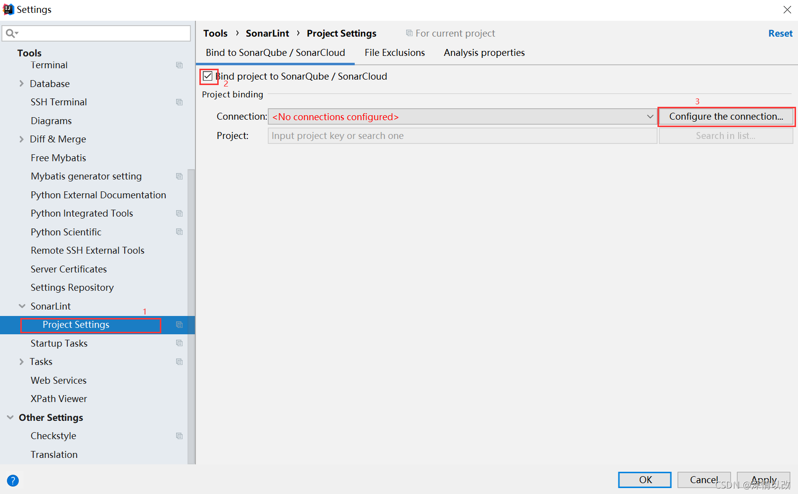Toggle Bind project to SonarQube / SonarCloud checkbox
The image size is (798, 494).
[x=208, y=76]
